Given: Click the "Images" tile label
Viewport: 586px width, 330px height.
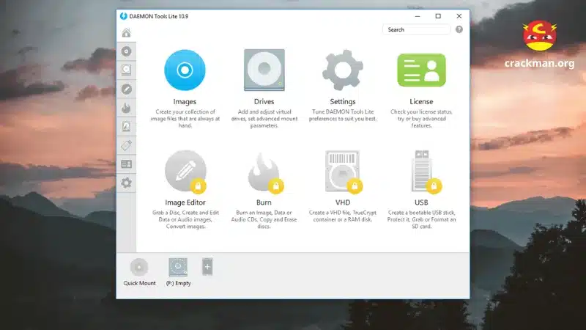Looking at the screenshot, I should tap(185, 101).
